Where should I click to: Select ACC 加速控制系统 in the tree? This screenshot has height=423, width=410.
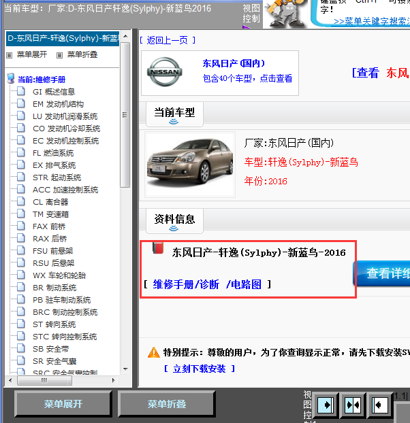(x=65, y=190)
